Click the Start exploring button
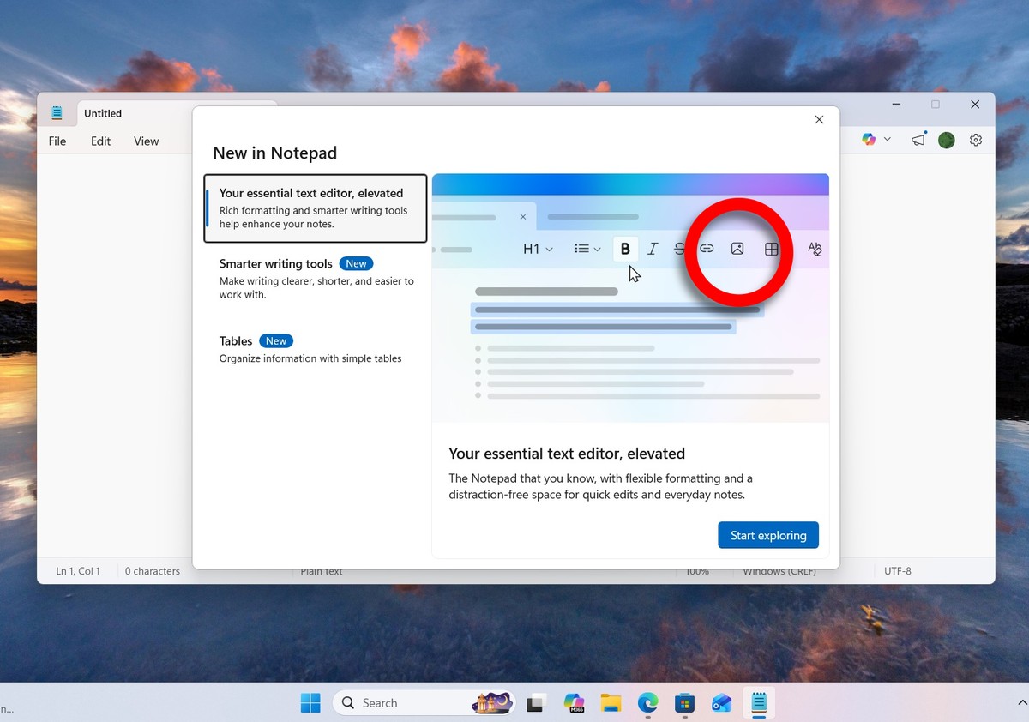This screenshot has height=722, width=1029. point(768,534)
